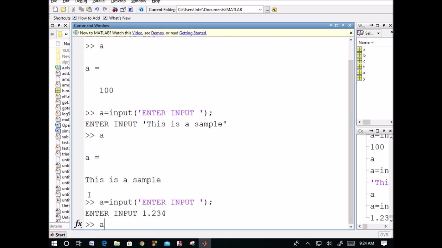Browse for folder with ellipsis button
The height and width of the screenshot is (248, 442).
[267, 10]
